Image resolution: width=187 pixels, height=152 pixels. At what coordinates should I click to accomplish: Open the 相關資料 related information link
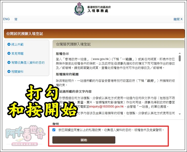coord(17,72)
